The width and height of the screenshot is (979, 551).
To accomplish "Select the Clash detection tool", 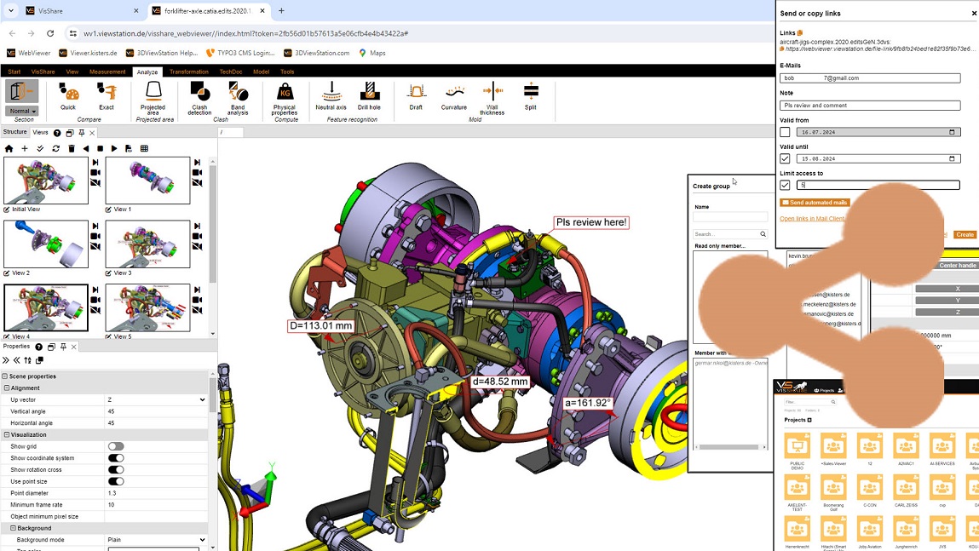I will pyautogui.click(x=199, y=96).
